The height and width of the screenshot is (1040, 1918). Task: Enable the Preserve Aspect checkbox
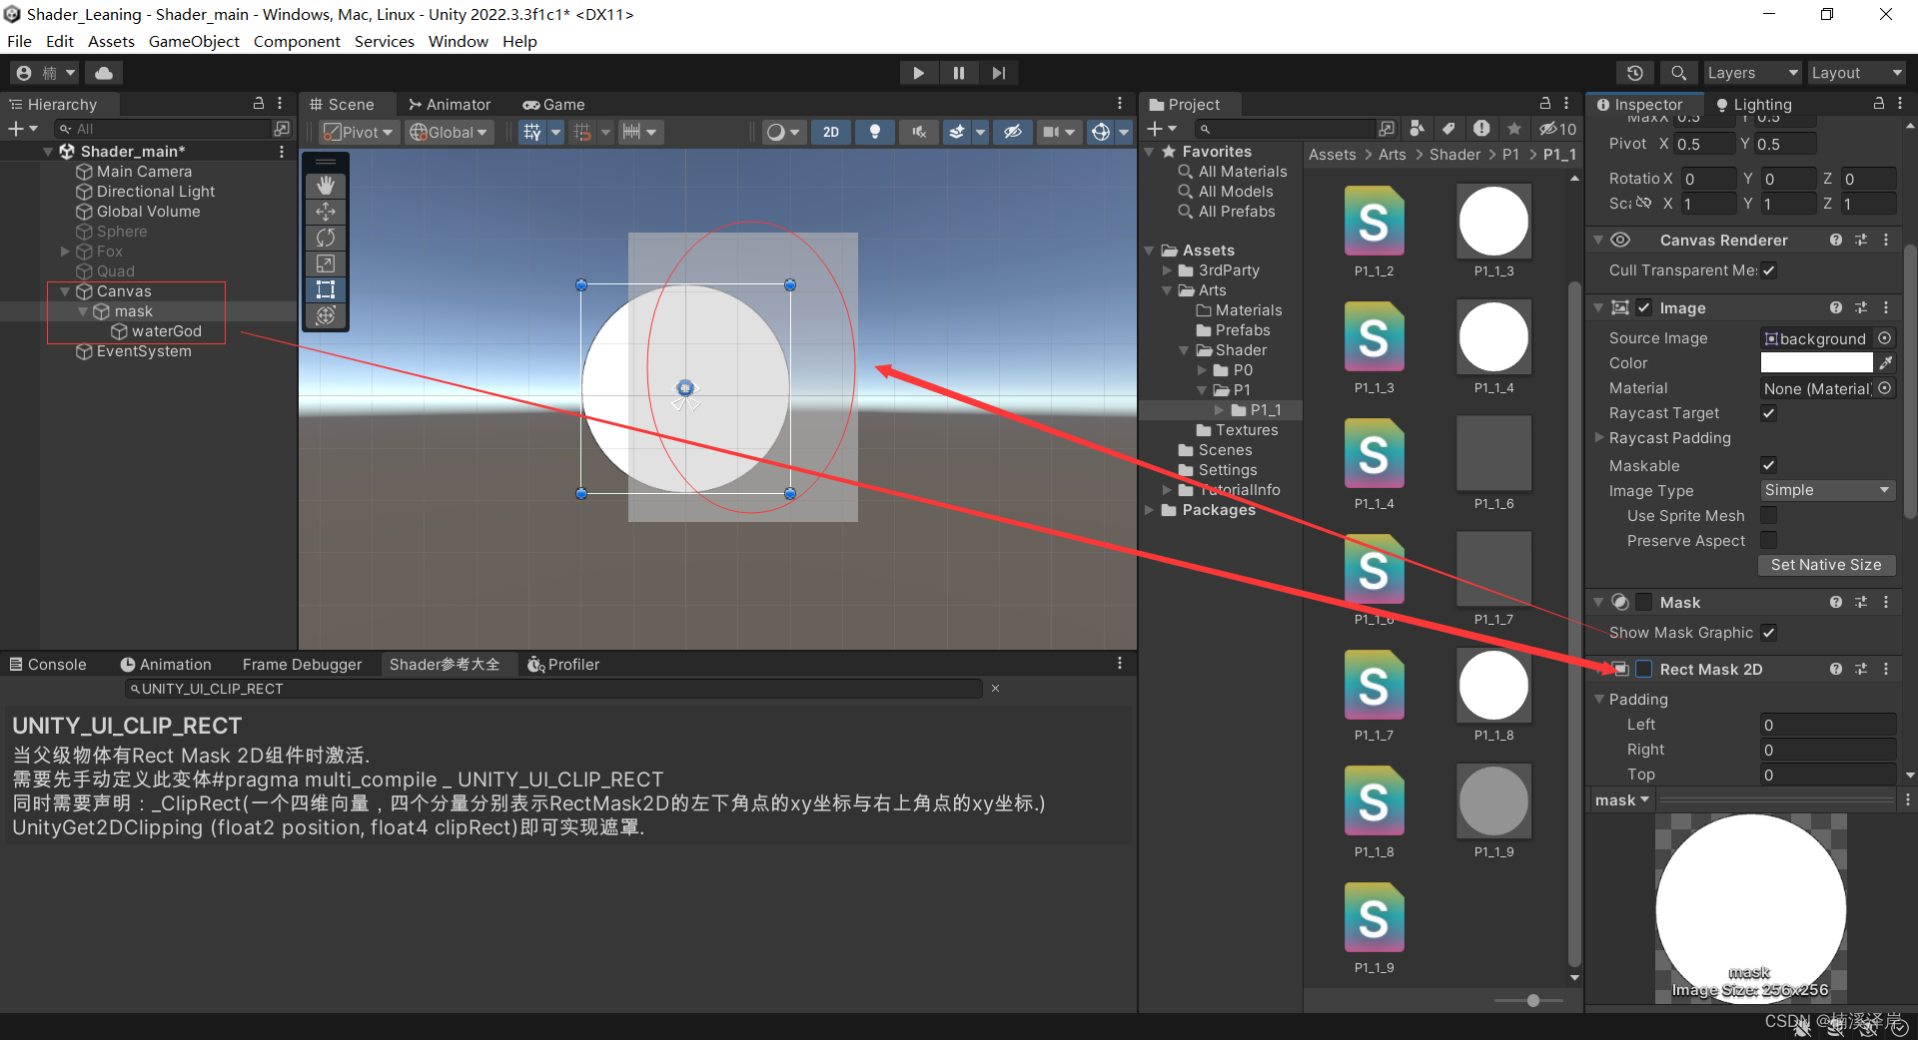[1768, 540]
